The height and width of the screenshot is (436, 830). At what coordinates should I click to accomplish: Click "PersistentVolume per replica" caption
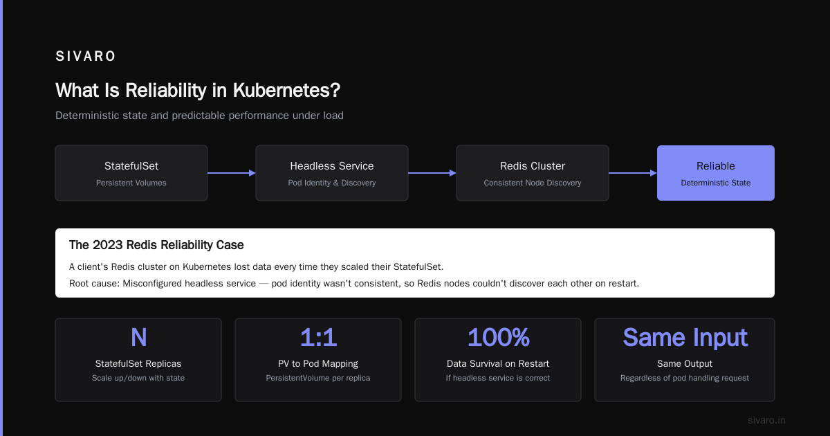(x=318, y=378)
